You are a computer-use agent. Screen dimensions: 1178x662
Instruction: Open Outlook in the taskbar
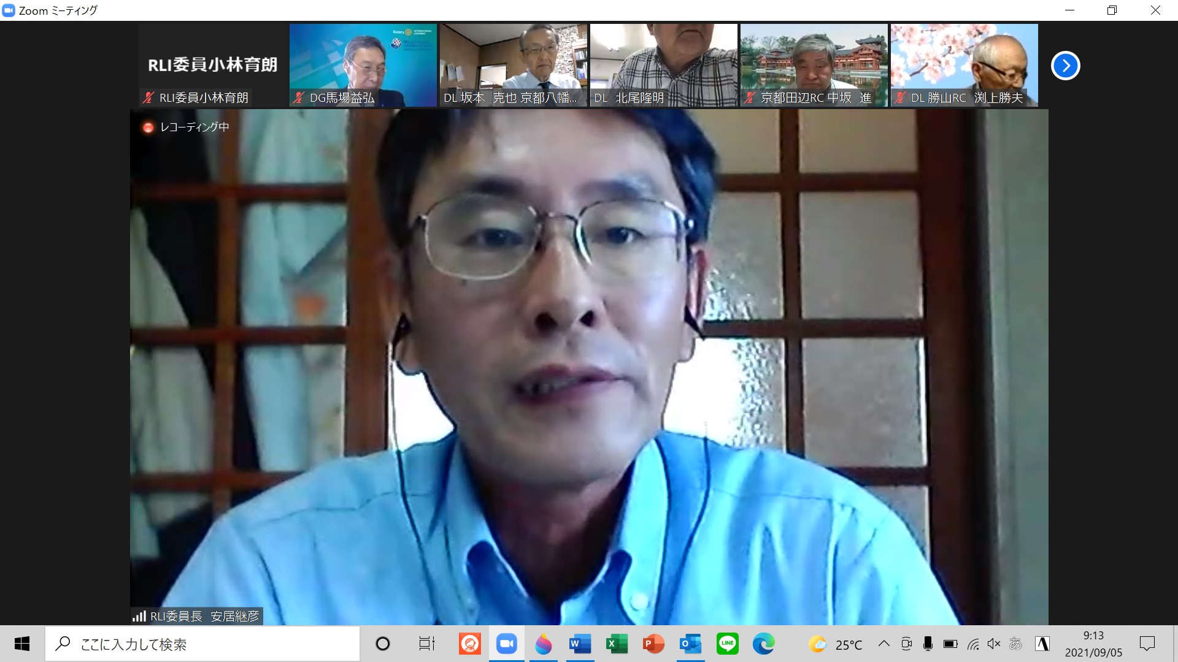click(690, 644)
